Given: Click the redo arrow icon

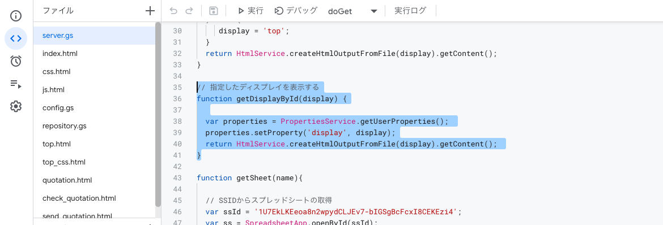Looking at the screenshot, I should click(189, 11).
